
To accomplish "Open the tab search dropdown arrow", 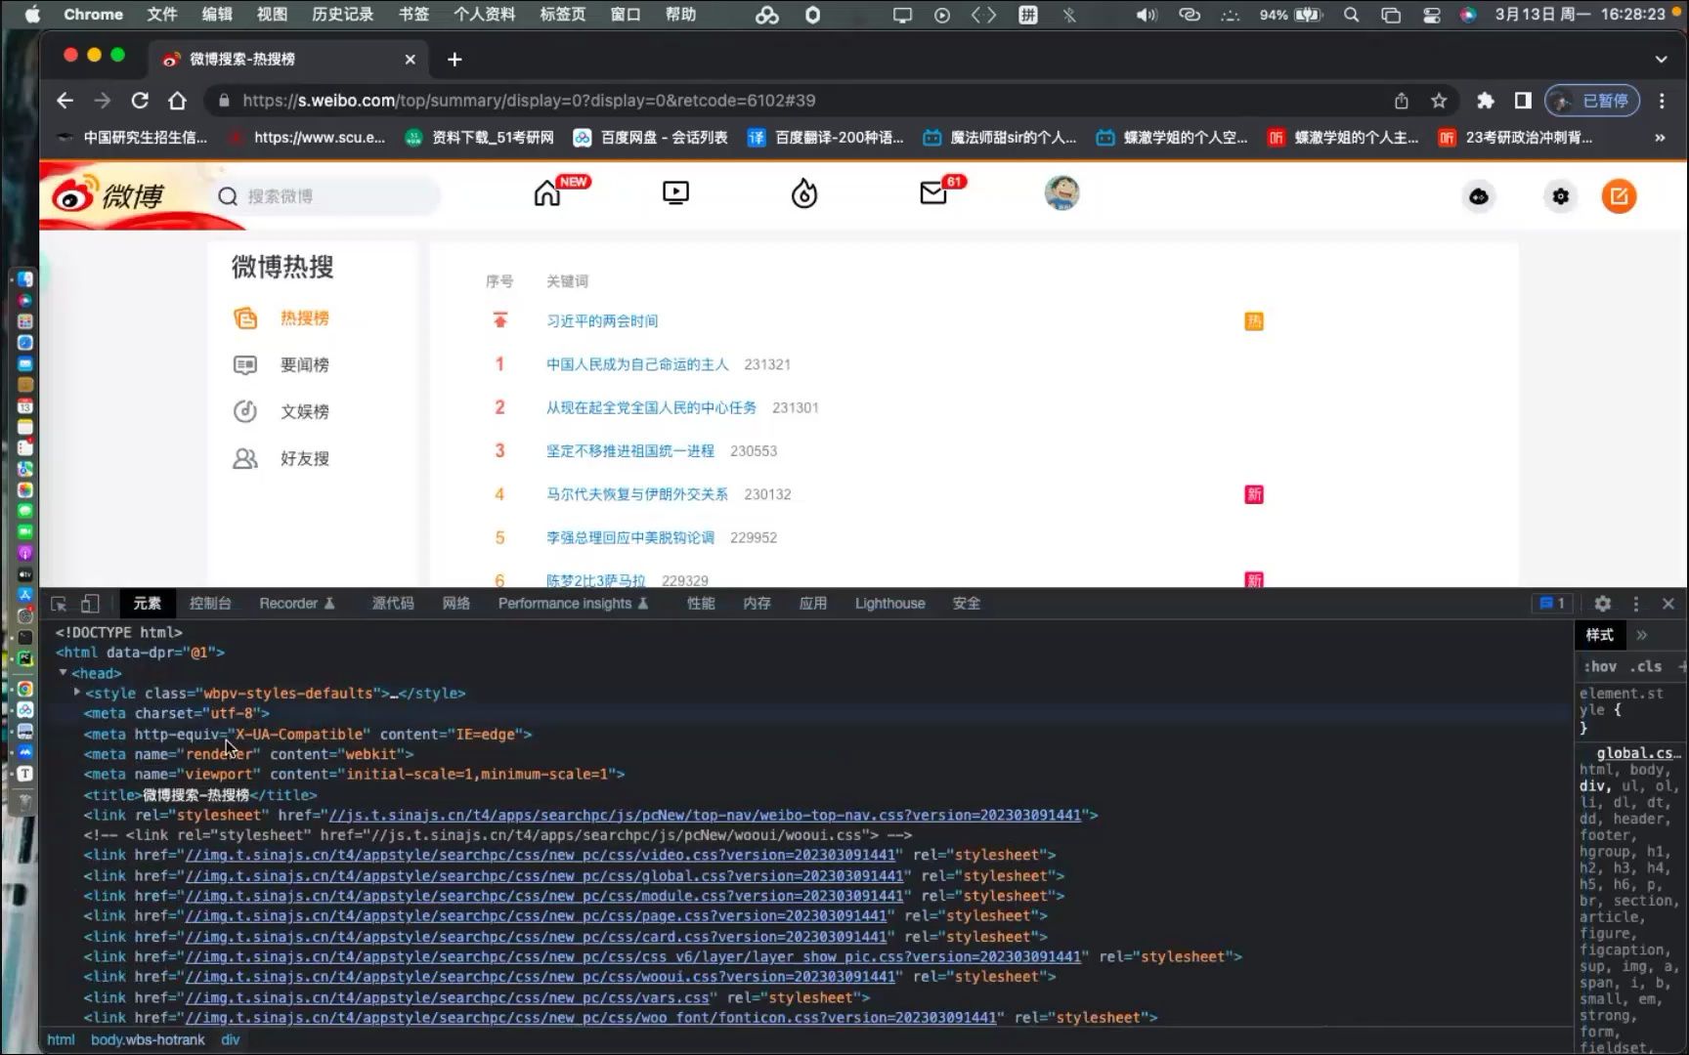I will (1661, 60).
